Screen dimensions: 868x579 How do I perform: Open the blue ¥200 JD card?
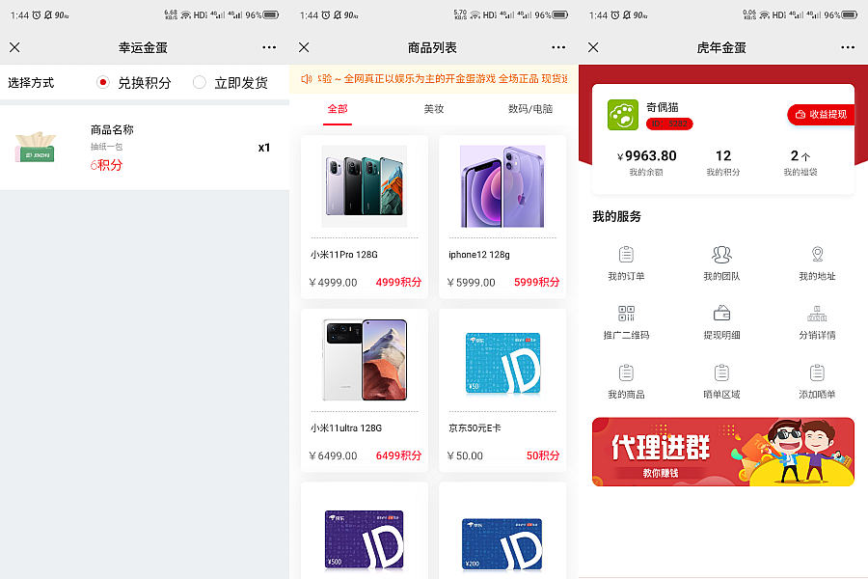[502, 544]
